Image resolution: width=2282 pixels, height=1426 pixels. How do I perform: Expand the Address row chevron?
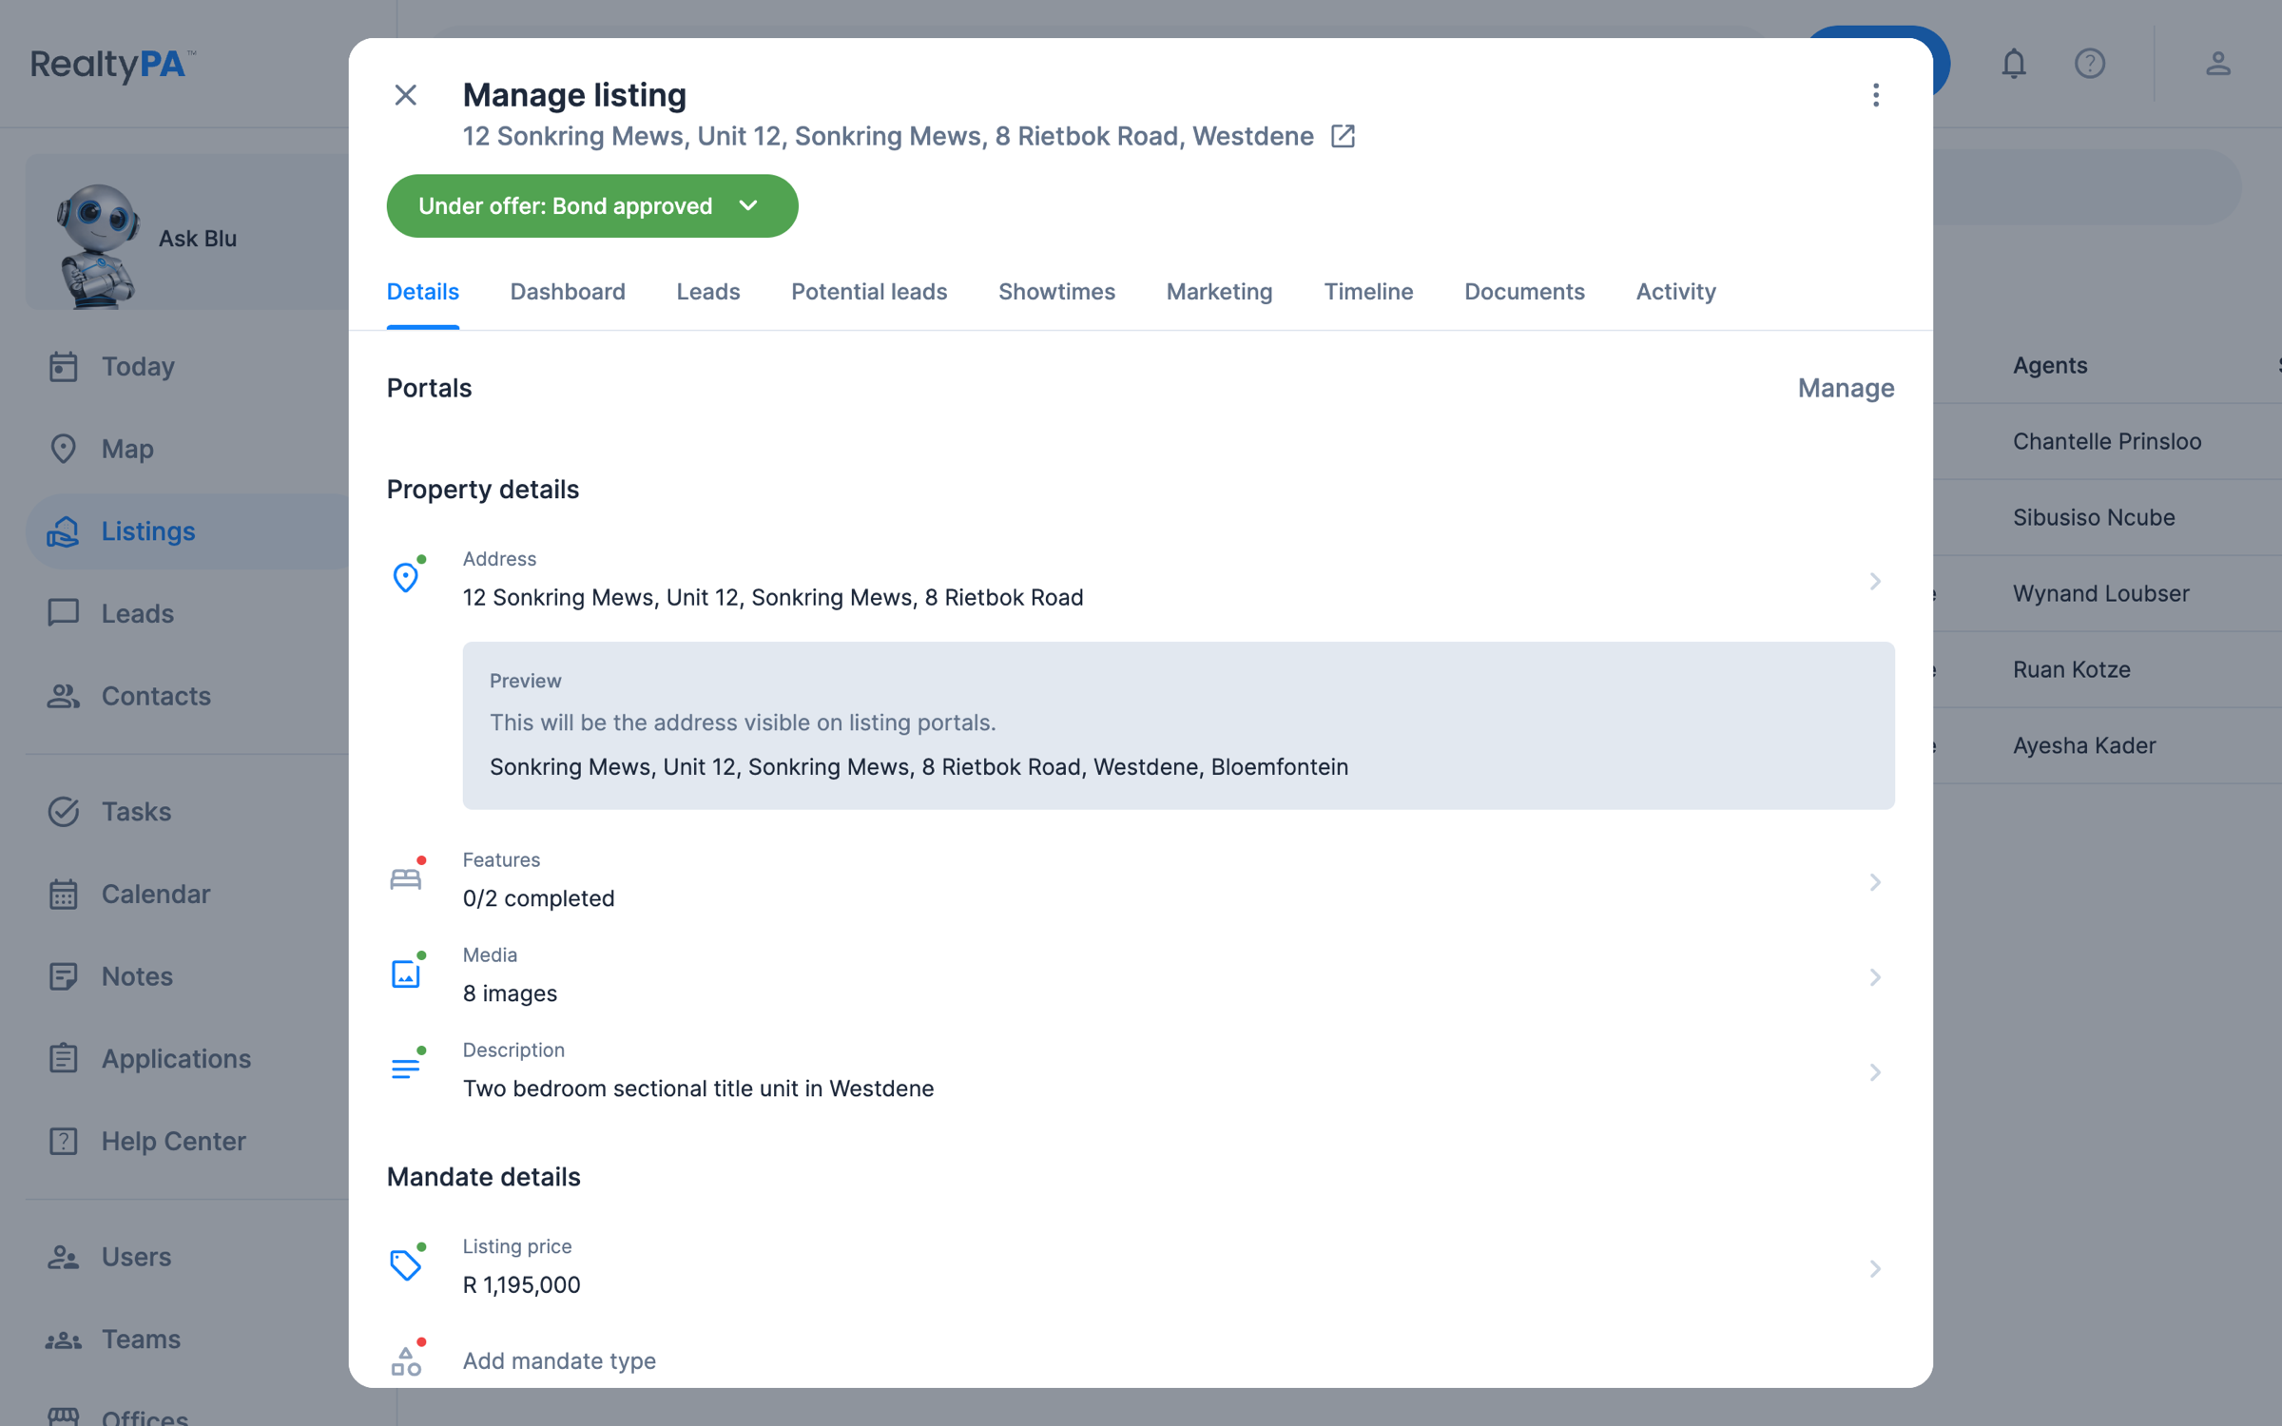click(1874, 581)
